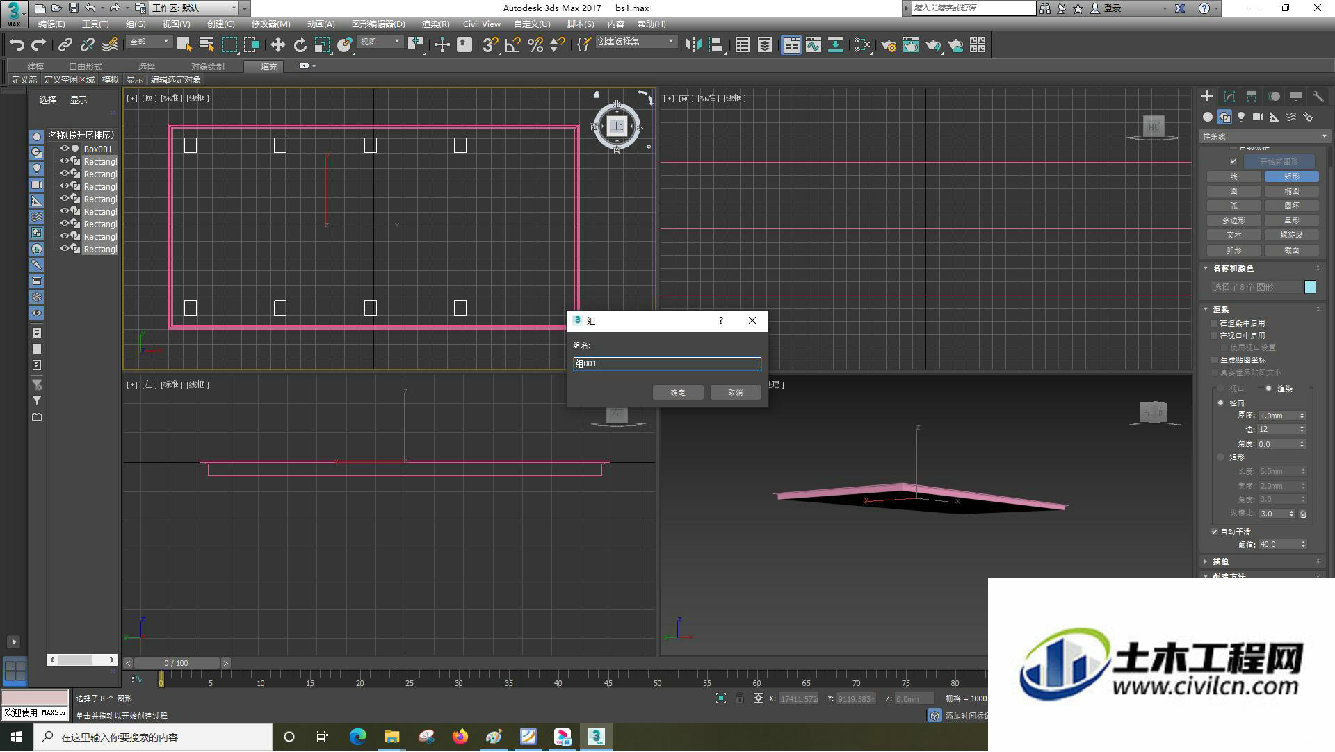
Task: Open the 视图 reference coordinate dropdown
Action: [380, 42]
